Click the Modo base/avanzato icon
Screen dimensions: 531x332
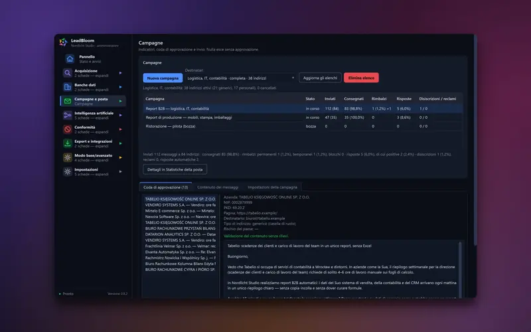(68, 157)
